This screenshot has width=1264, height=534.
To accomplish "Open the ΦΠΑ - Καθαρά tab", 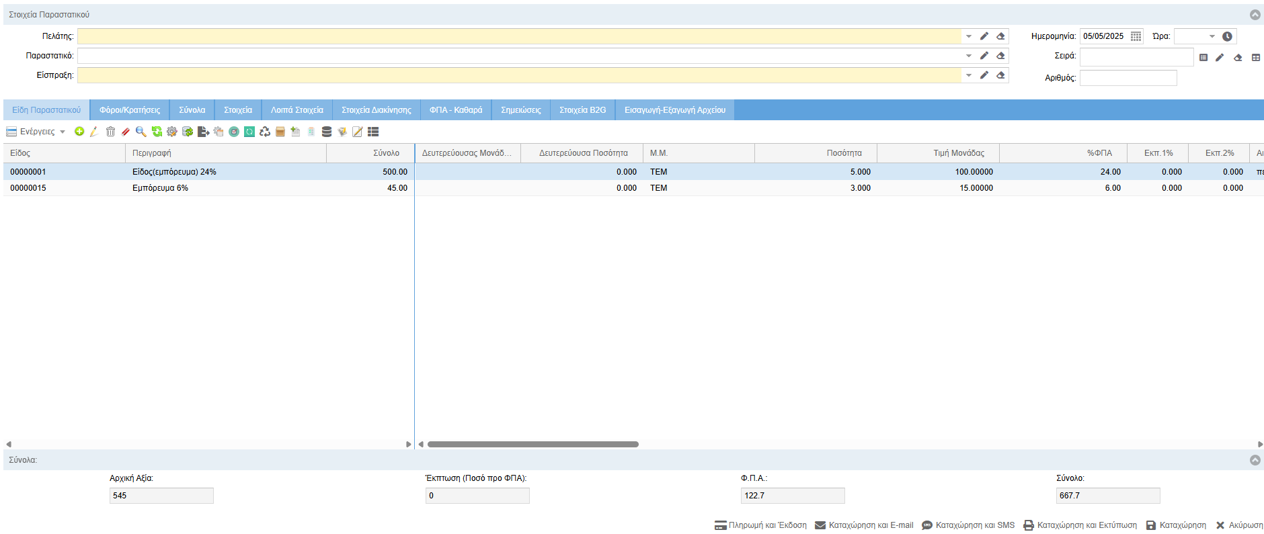I will pyautogui.click(x=456, y=110).
